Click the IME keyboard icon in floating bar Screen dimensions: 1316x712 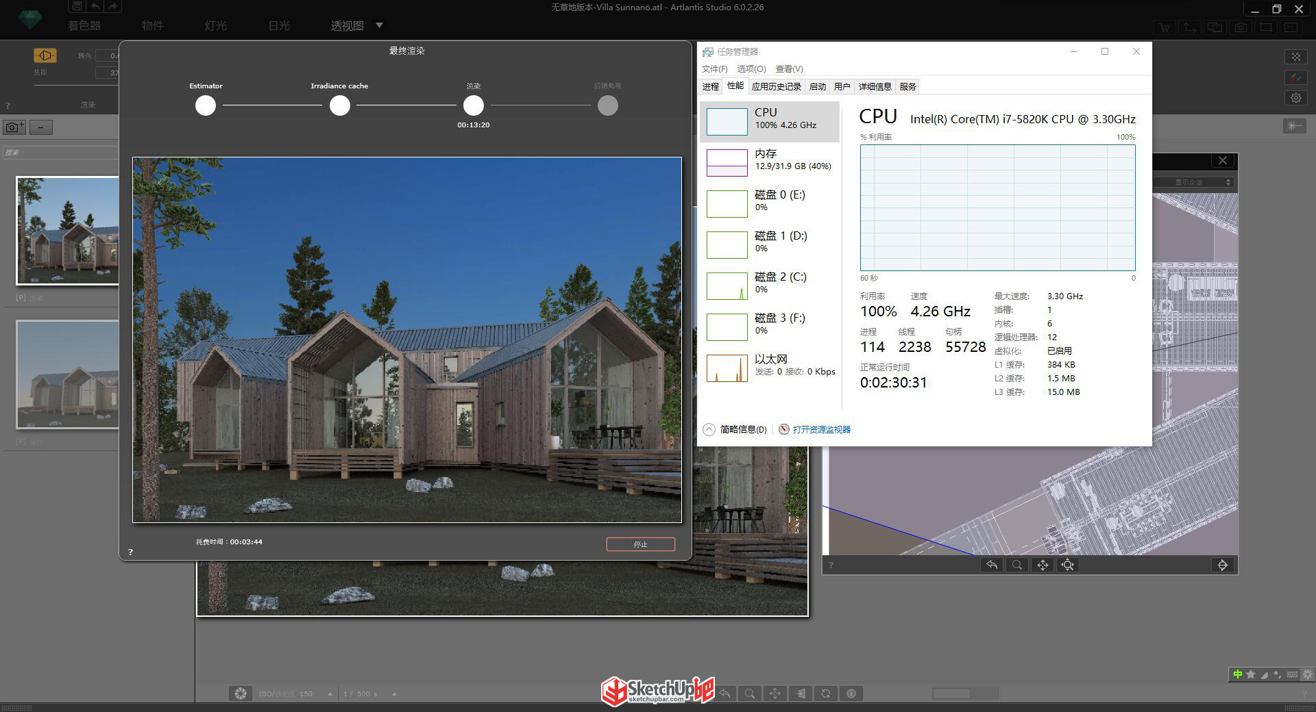pos(1292,674)
